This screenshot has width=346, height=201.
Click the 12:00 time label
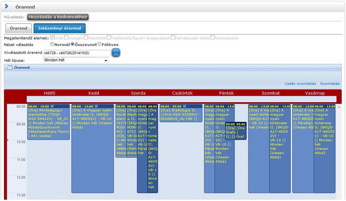(x=21, y=177)
